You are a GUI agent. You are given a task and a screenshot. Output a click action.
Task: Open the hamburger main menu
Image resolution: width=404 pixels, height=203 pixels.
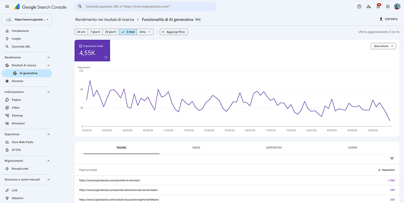tap(7, 7)
